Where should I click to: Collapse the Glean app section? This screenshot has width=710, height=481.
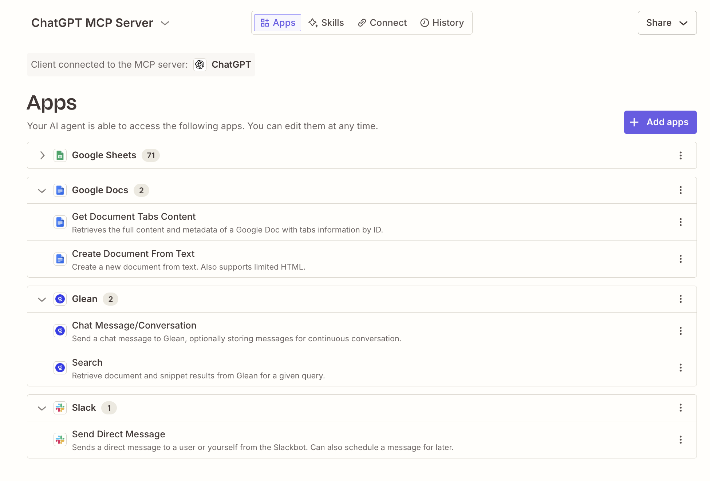pyautogui.click(x=42, y=299)
